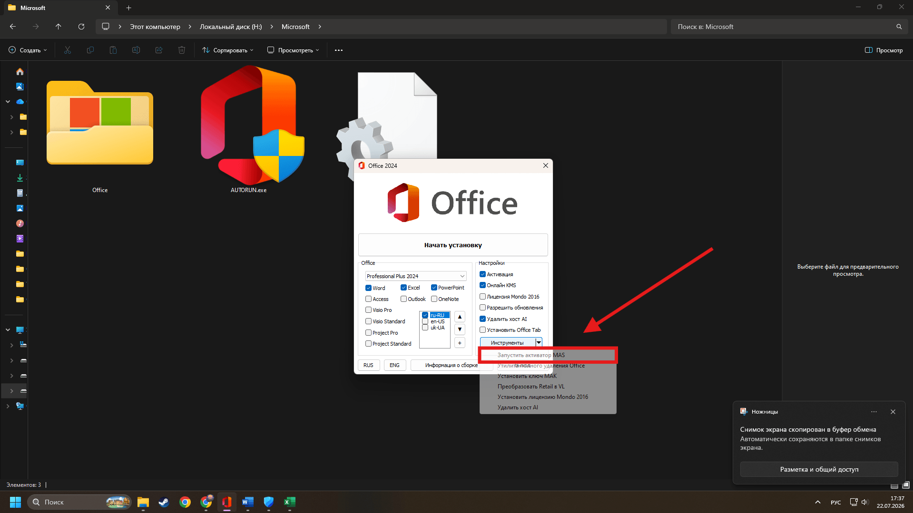Toggle the Онлайн KMS checkbox

point(482,285)
